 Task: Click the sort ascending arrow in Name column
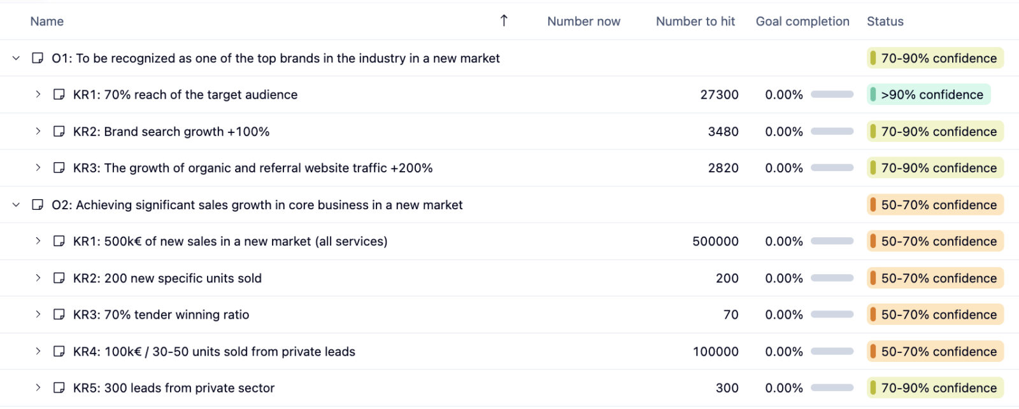(504, 21)
